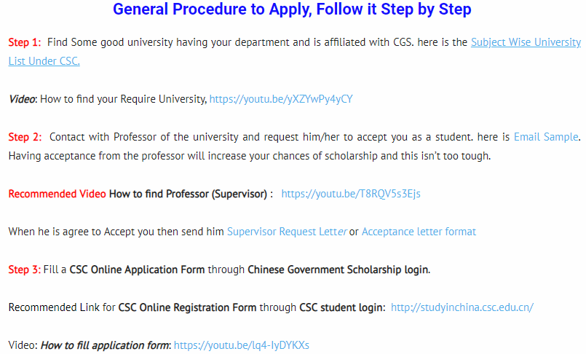Open the Supervisor Request Letter link
Viewport: 586px width, 354px height.
(287, 232)
